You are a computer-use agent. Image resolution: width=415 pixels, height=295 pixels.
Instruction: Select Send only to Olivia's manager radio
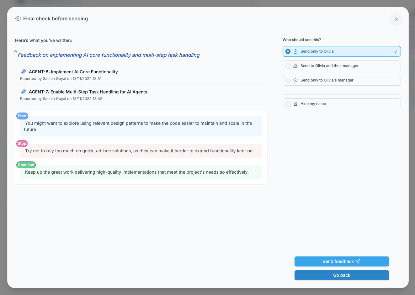pos(288,80)
